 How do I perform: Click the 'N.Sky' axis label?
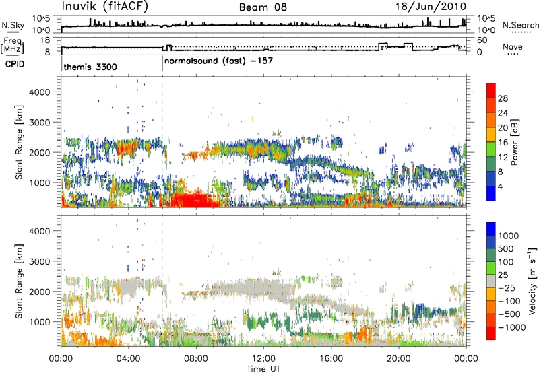coord(13,25)
